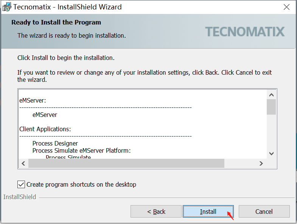
Task: Select the Process Simulate eMServer Platform line
Action: coord(82,151)
